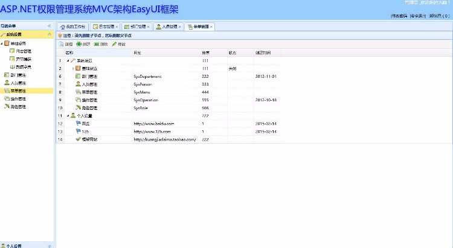Click the 2012-10-18 date cell

266,100
